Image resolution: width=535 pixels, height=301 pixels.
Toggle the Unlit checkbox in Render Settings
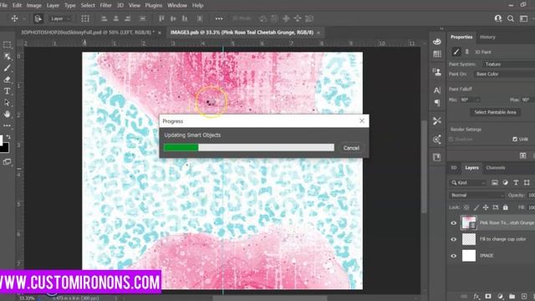click(515, 140)
